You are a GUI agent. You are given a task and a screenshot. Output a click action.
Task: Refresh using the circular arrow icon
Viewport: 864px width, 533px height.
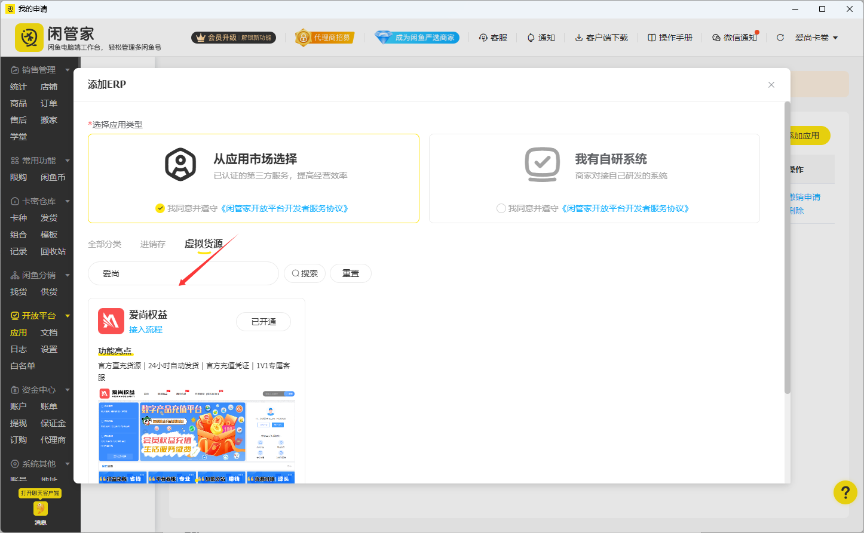click(x=780, y=37)
